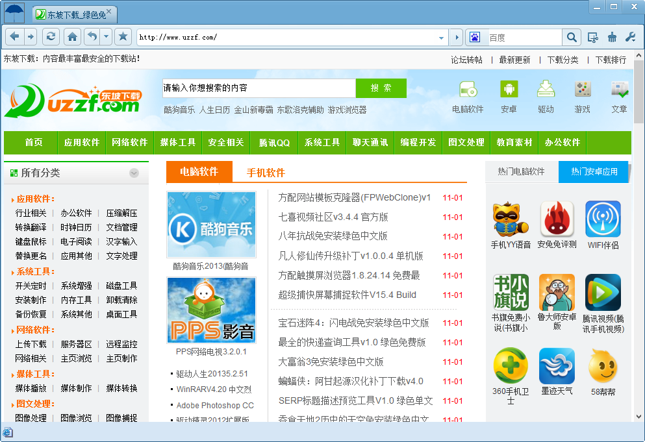Click the screen capture toolbar icon
This screenshot has width=645, height=442.
tap(593, 38)
